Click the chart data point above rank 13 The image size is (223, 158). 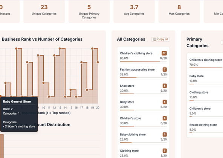click(x=60, y=49)
